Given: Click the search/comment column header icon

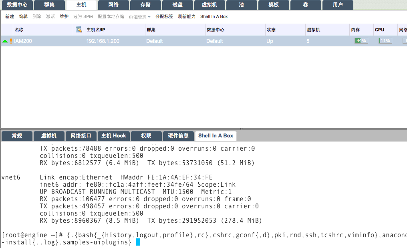Looking at the screenshot, I should [79, 29].
